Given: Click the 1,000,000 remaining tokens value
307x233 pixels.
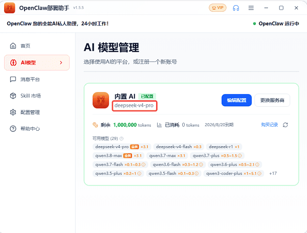Looking at the screenshot, I should point(125,125).
